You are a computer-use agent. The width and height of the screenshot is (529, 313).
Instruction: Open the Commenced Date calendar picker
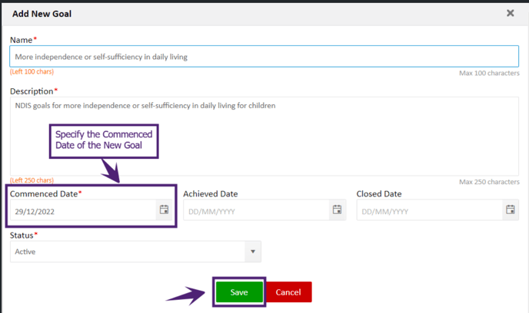pos(164,209)
